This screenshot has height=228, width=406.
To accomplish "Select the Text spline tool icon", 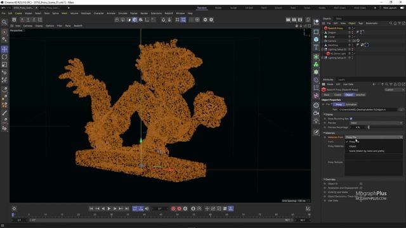I will coord(316,47).
